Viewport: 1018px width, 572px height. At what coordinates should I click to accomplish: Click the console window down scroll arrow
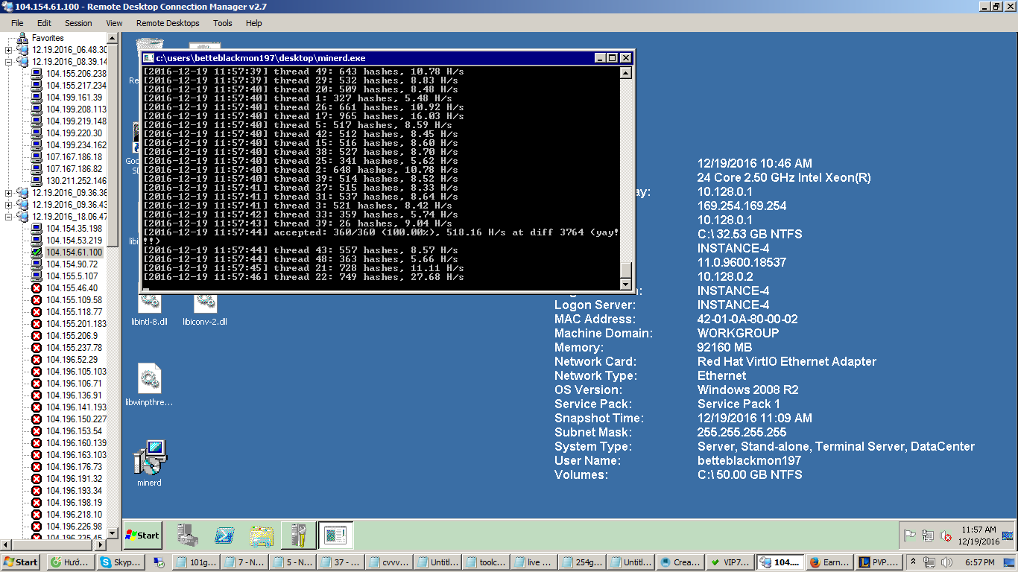point(626,284)
